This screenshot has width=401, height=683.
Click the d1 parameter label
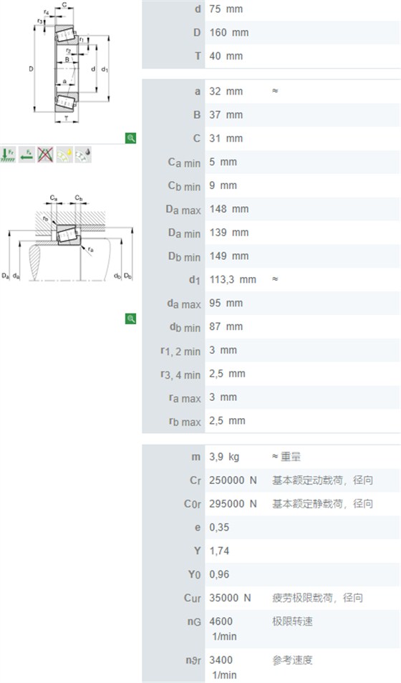coord(194,280)
